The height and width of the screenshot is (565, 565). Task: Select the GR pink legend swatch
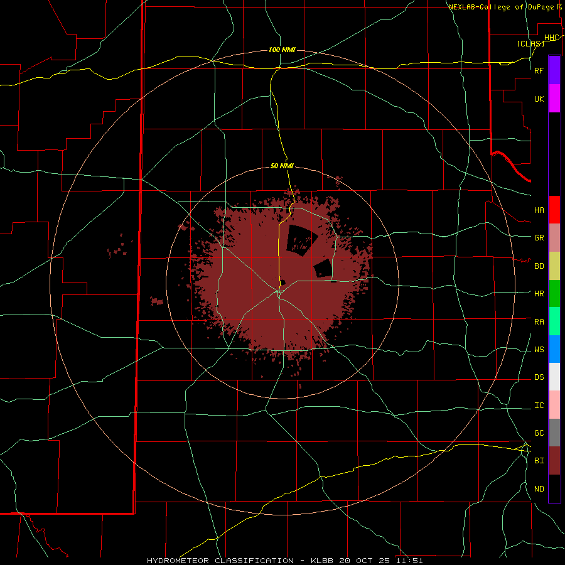(x=554, y=237)
